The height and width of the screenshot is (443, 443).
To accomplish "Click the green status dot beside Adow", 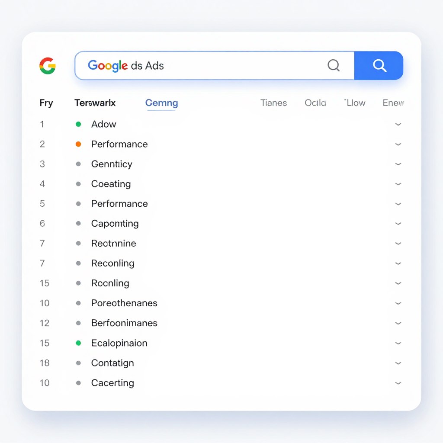I will [78, 124].
